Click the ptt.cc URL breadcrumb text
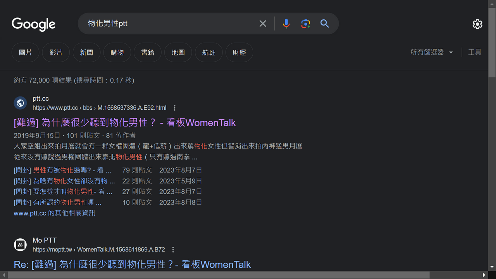This screenshot has height=279, width=496. (100, 108)
